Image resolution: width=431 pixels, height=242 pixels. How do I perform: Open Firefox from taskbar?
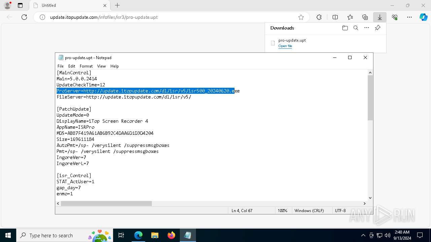(x=171, y=235)
